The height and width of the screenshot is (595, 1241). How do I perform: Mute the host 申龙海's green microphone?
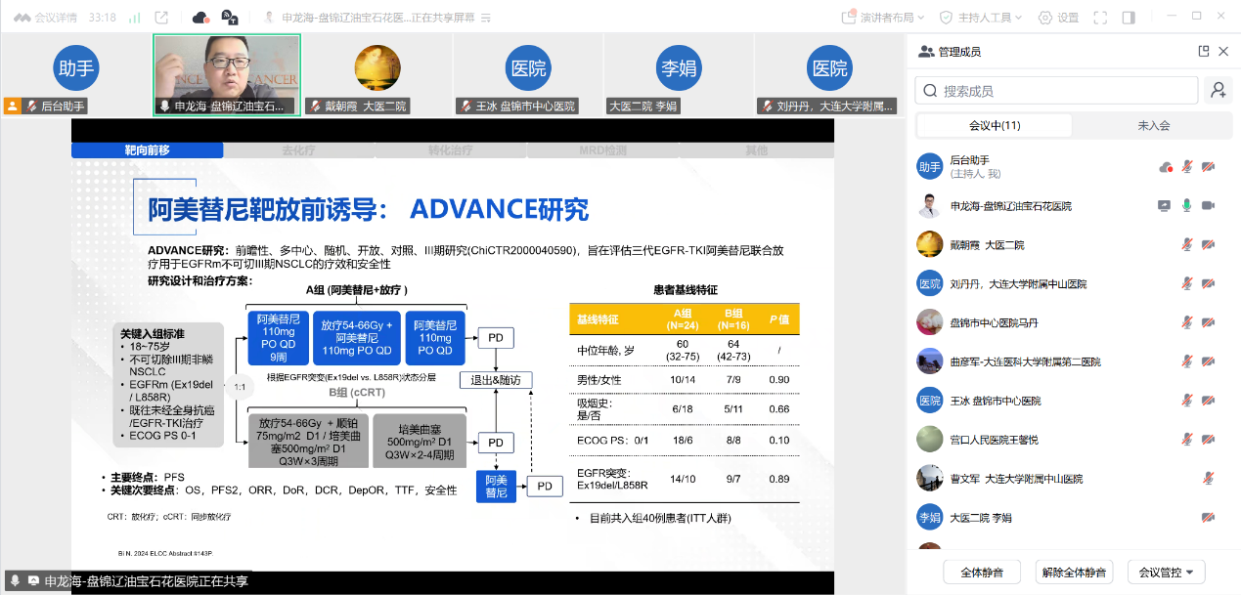click(1187, 205)
